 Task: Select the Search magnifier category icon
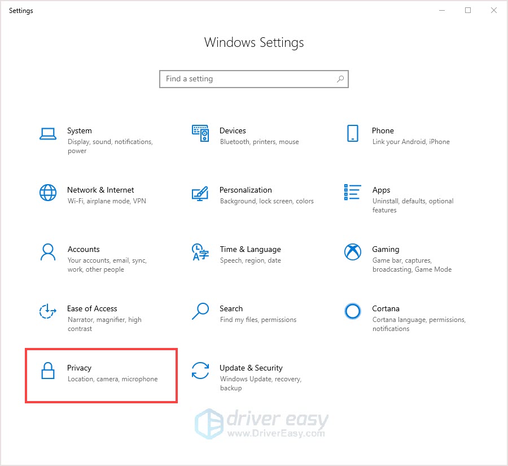point(200,311)
